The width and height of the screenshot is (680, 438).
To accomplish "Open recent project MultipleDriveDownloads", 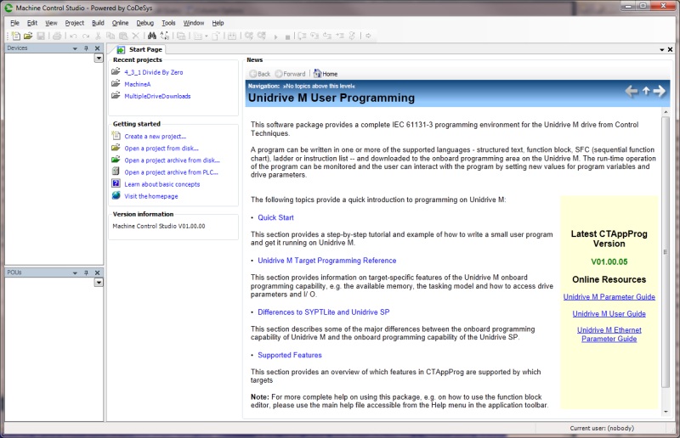I will tap(157, 96).
